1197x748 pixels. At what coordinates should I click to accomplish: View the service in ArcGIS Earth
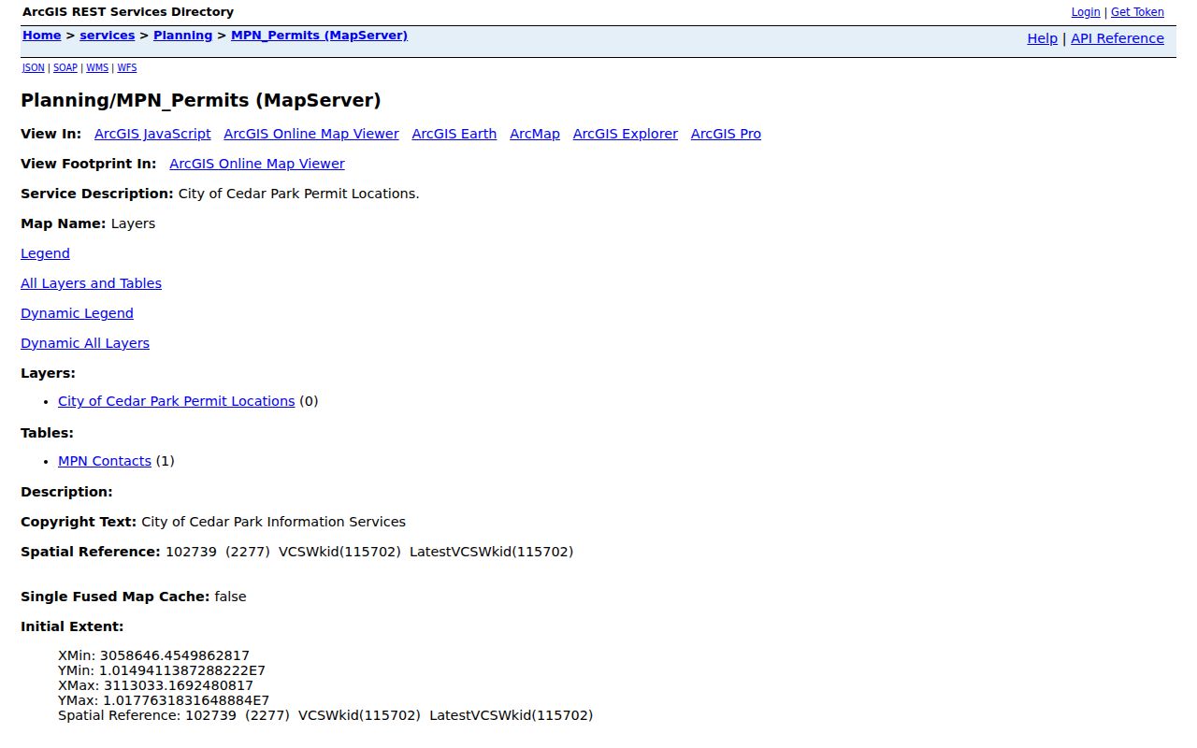tap(454, 134)
